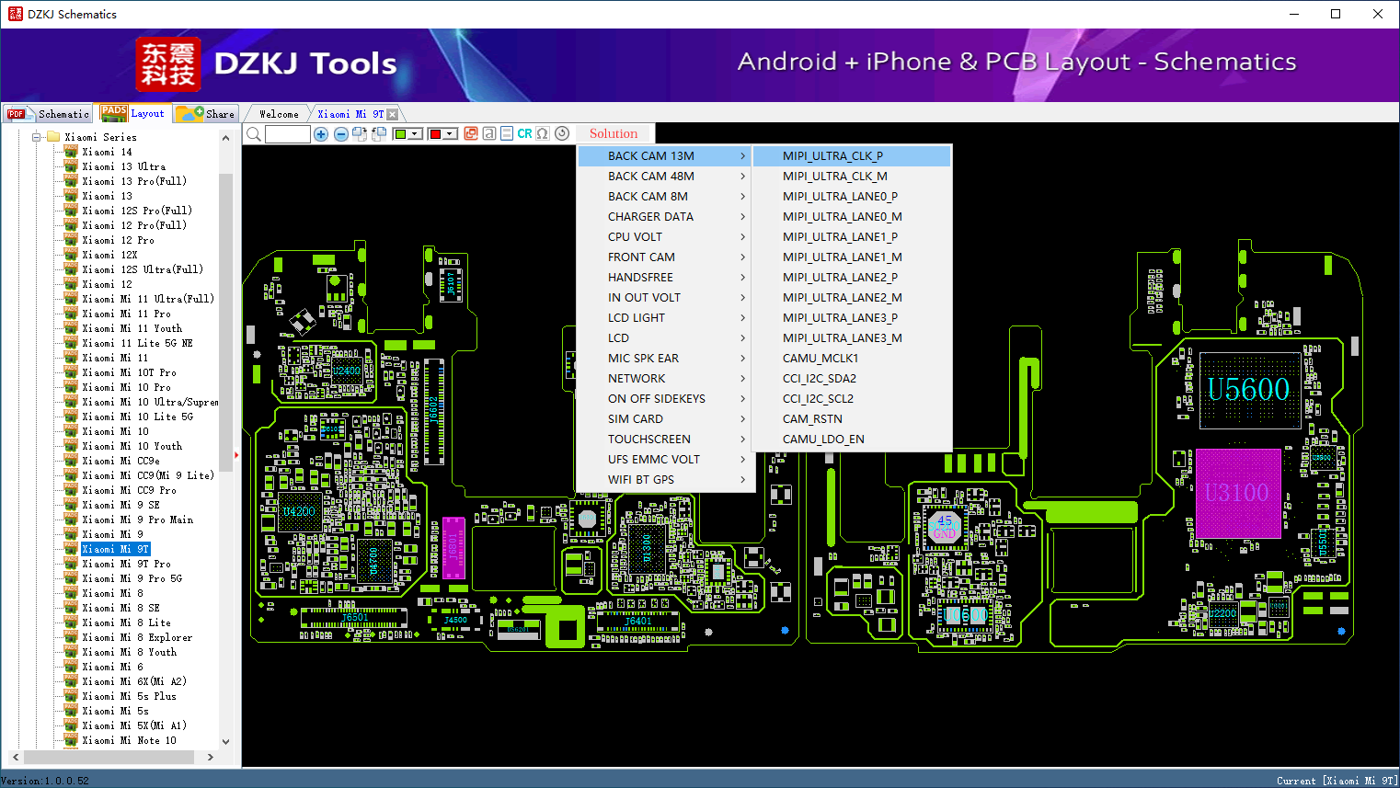Select MIPI_ULTRA_LANE0_P signal
1400x788 pixels.
click(852, 197)
